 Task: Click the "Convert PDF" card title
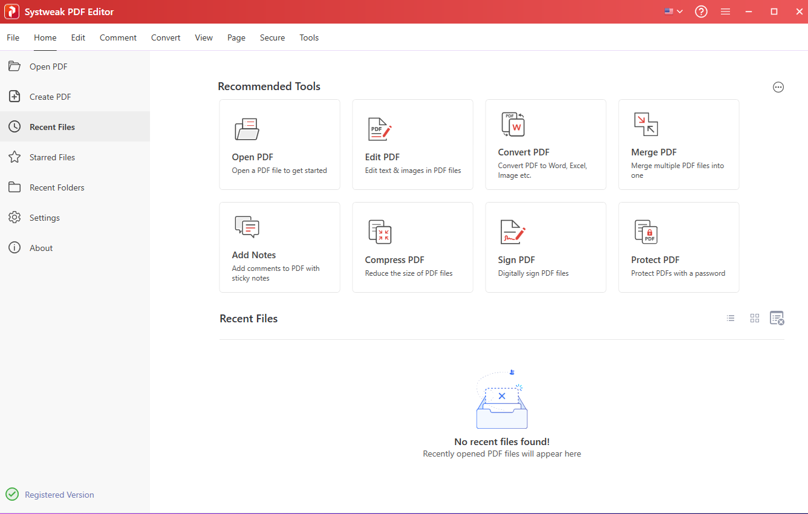524,152
